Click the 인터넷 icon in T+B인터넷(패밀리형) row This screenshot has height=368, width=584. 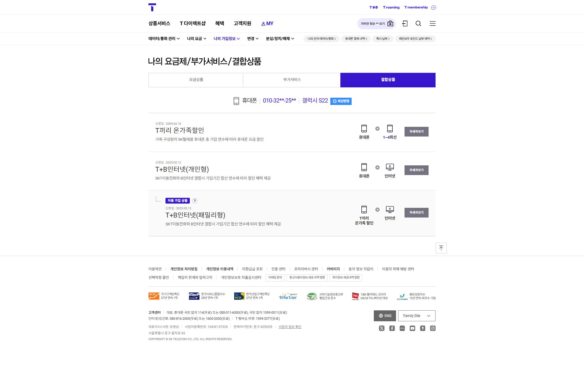tap(390, 209)
